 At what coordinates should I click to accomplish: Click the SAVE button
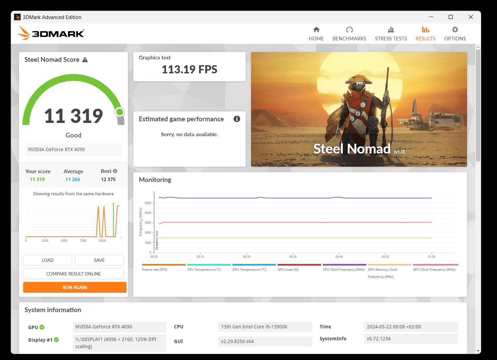click(99, 260)
